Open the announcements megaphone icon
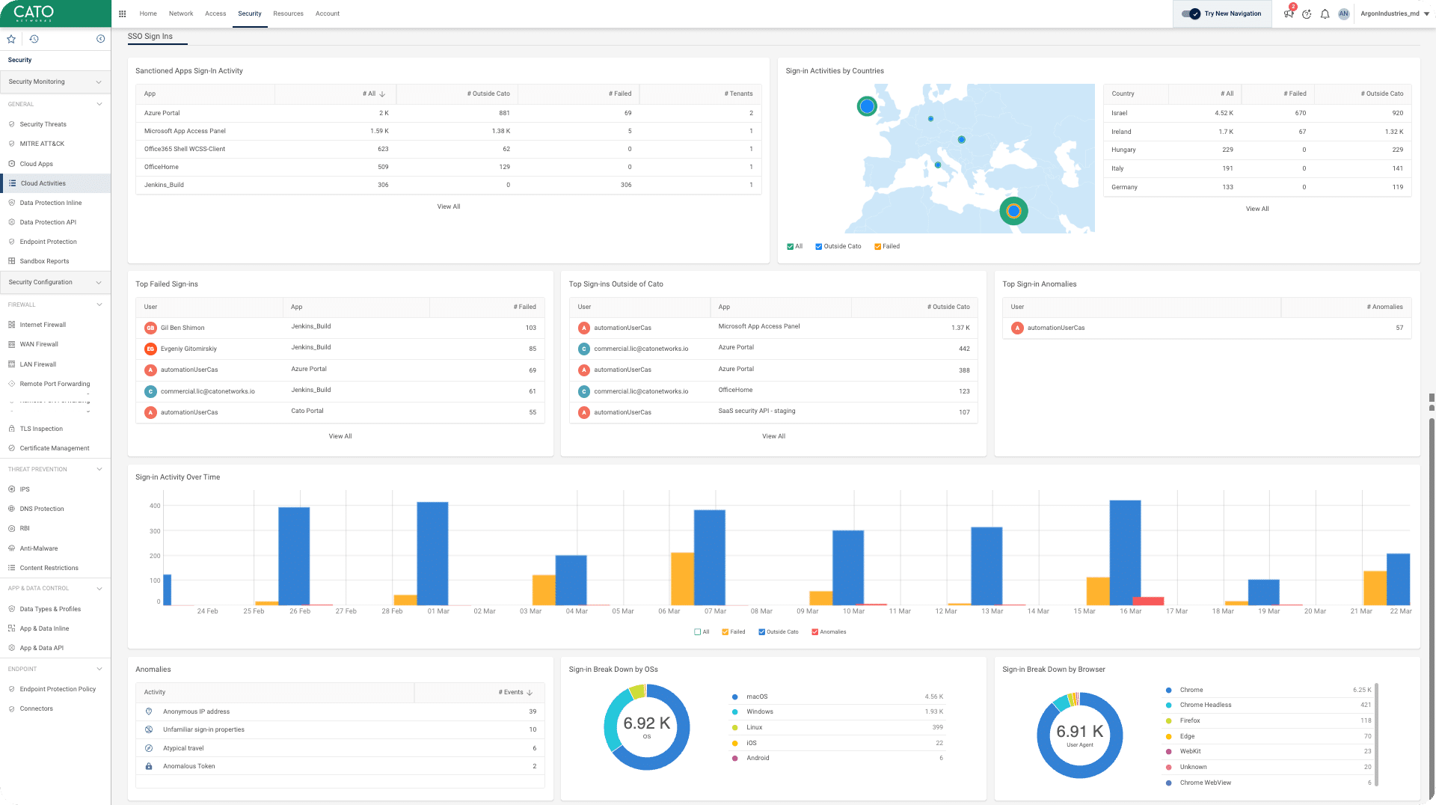The image size is (1436, 805). [1288, 13]
